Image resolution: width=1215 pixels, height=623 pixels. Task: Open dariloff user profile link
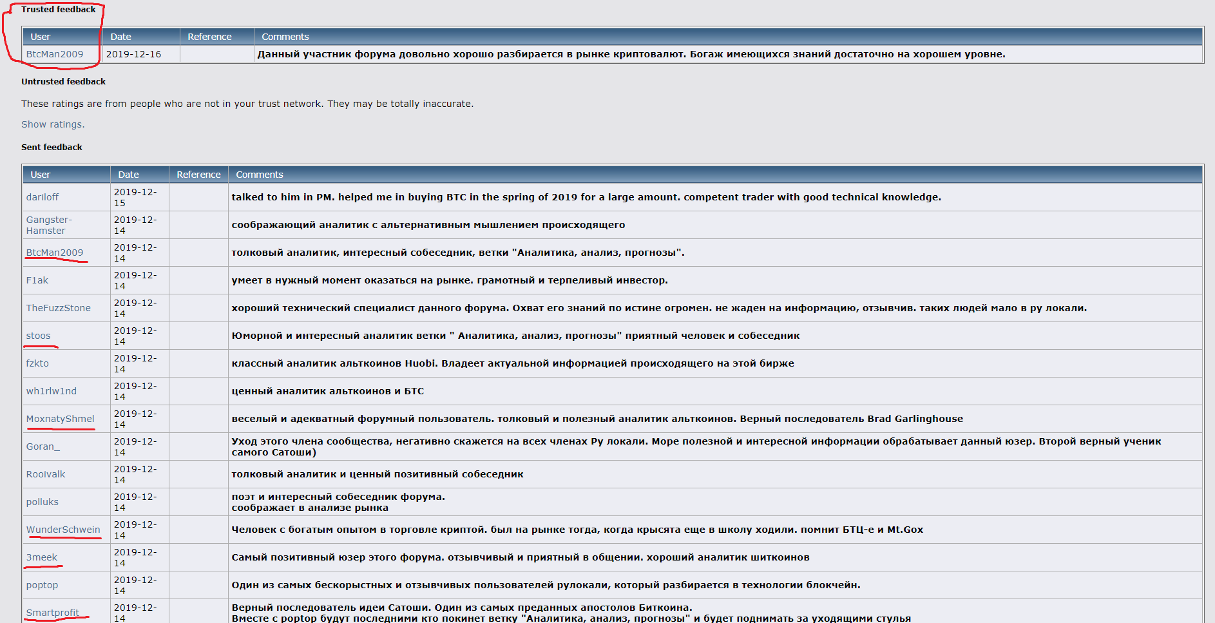click(43, 197)
